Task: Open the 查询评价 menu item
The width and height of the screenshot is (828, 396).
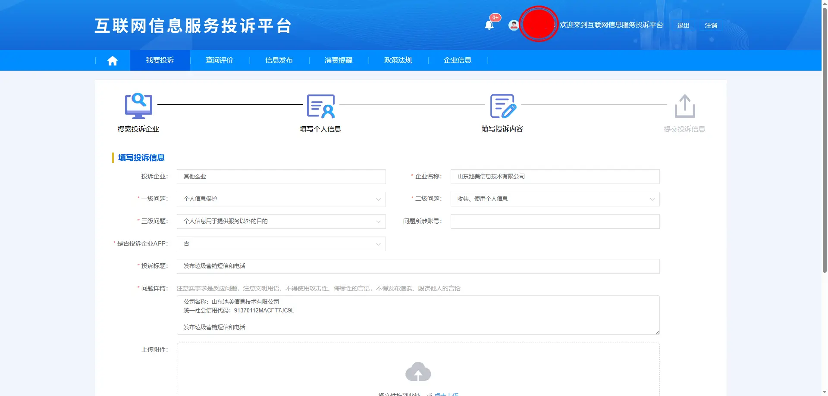Action: [x=220, y=60]
